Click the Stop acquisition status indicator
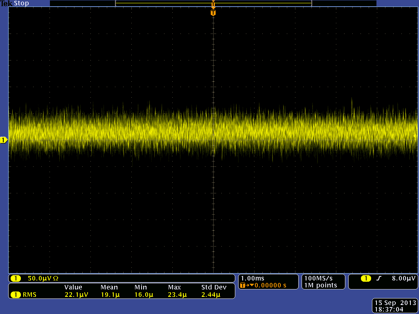This screenshot has width=419, height=314. click(22, 3)
